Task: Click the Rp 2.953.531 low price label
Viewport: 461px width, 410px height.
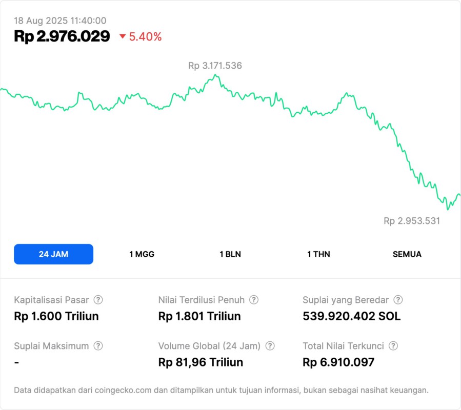Action: (412, 221)
